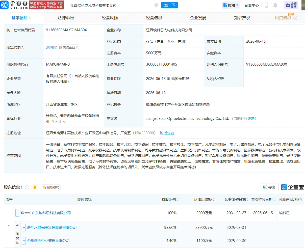Switch to the 经营风险 tab
This screenshot has height=248, width=305.
point(110,18)
